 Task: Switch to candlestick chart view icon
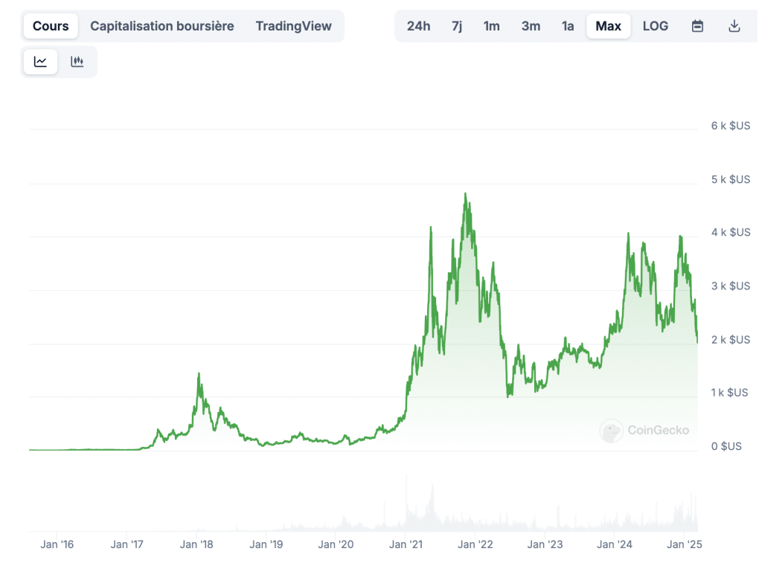pyautogui.click(x=77, y=62)
